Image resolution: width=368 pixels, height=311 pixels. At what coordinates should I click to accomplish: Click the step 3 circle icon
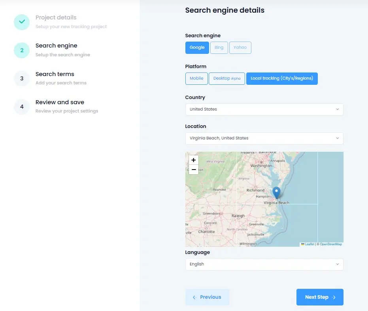22,78
